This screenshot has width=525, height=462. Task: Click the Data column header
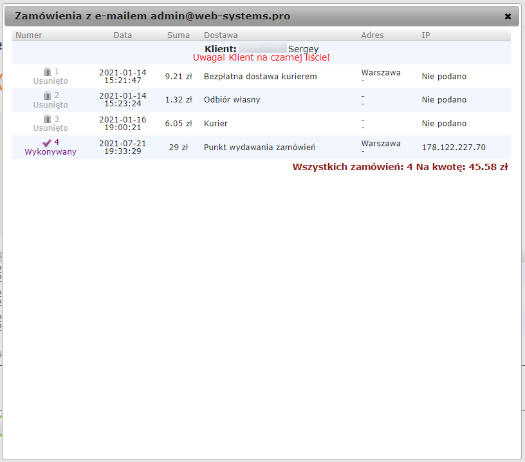click(x=122, y=35)
